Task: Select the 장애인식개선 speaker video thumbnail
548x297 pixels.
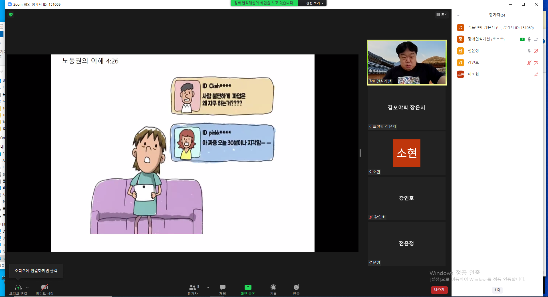Action: 407,62
